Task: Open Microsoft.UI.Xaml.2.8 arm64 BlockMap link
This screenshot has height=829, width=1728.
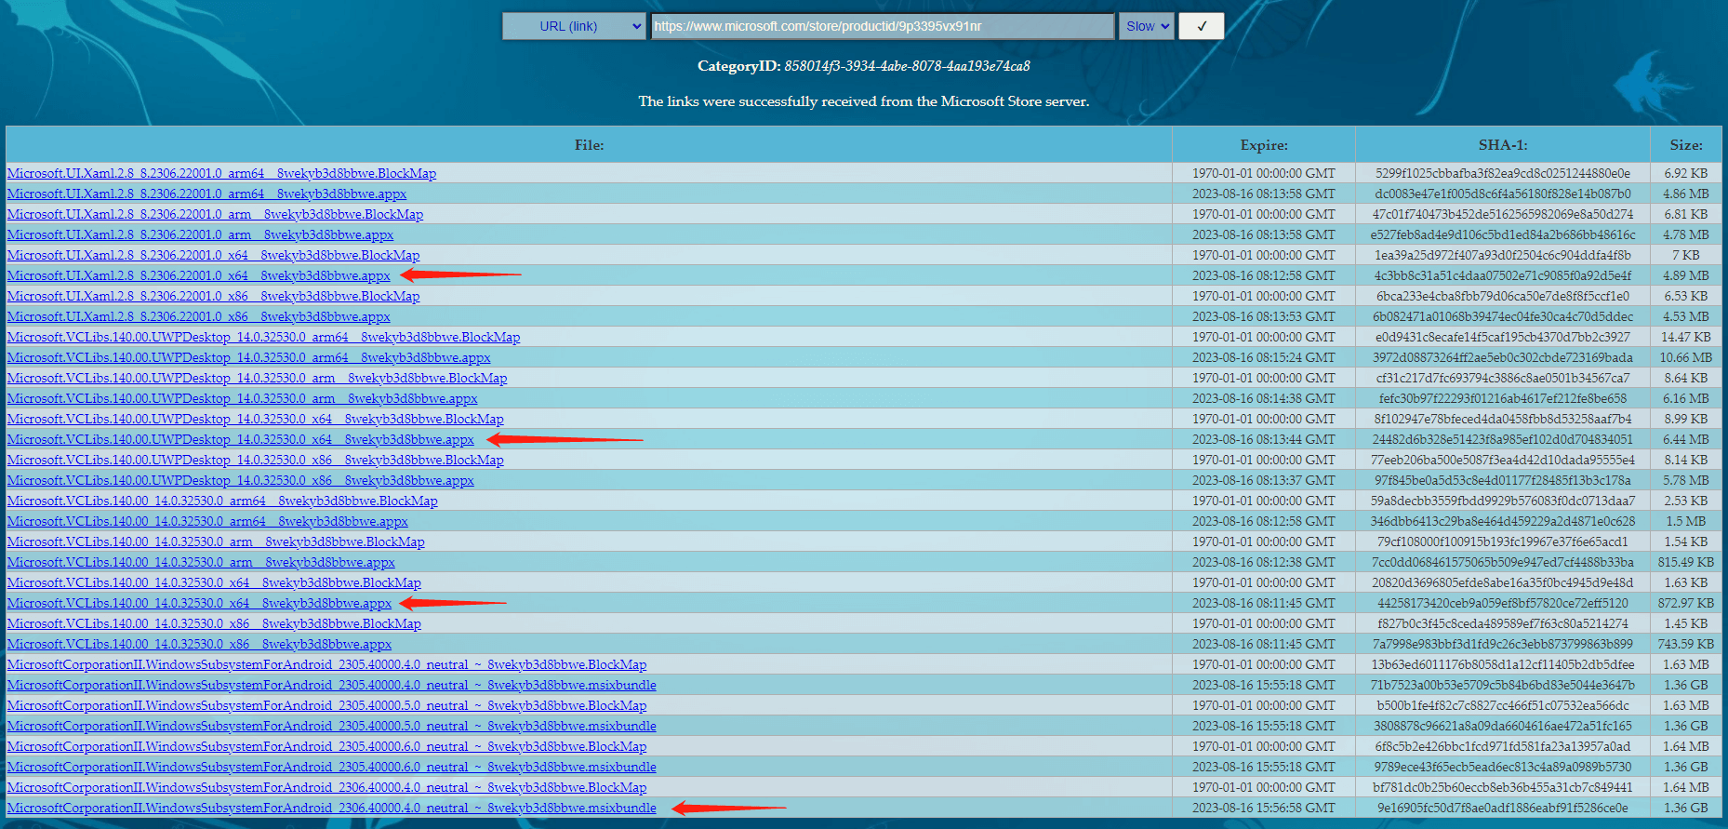Action: [x=221, y=174]
